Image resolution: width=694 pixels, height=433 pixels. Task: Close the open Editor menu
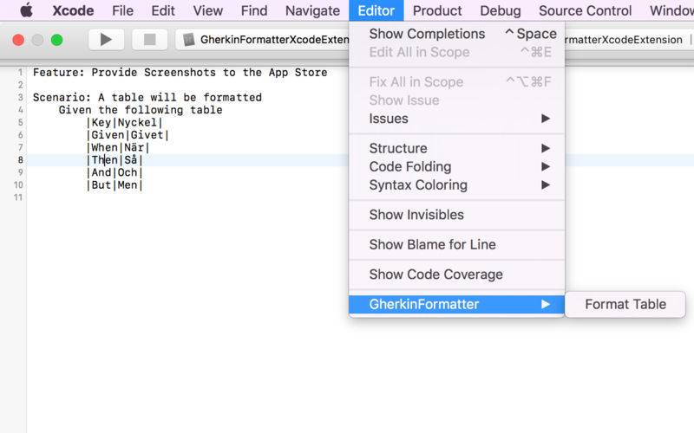pyautogui.click(x=376, y=10)
